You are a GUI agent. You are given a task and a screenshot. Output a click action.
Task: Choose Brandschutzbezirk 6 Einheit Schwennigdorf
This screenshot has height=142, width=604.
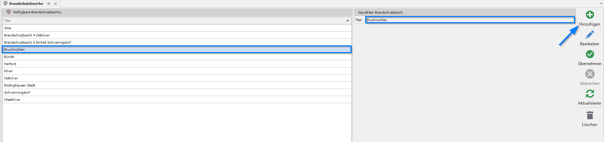[x=38, y=42]
